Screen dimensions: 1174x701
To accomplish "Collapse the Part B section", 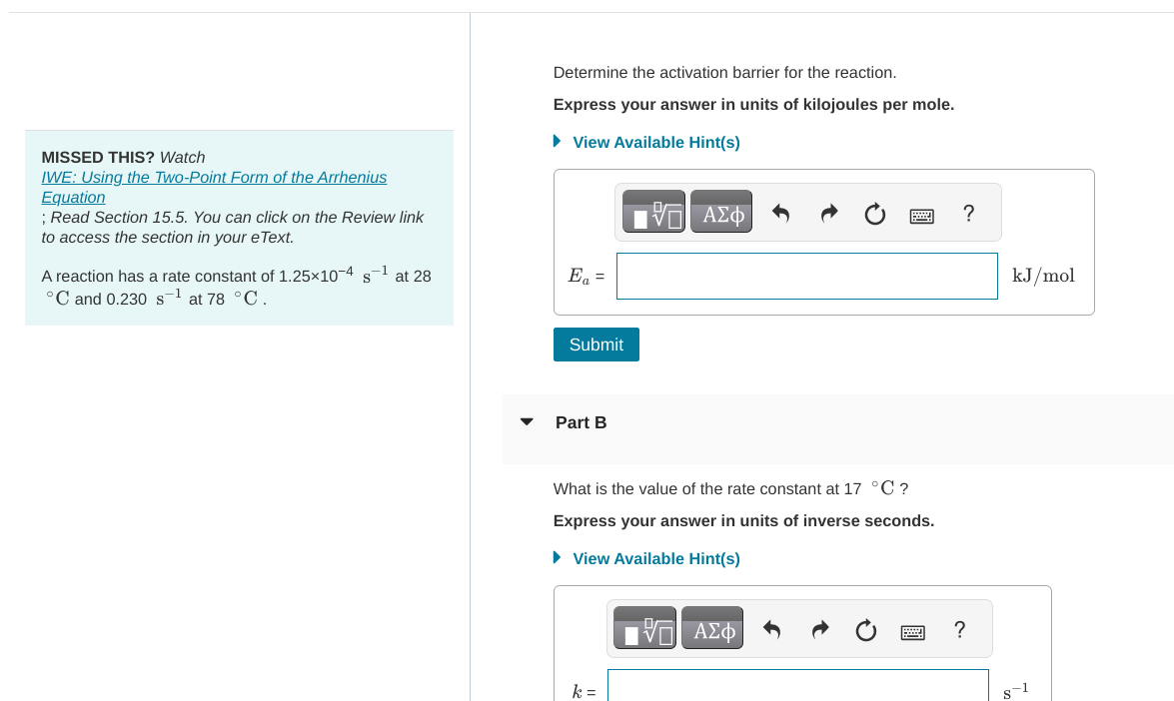I will point(527,421).
